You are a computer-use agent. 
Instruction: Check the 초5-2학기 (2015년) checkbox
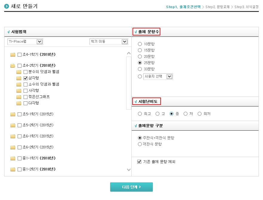pyautogui.click(x=19, y=125)
